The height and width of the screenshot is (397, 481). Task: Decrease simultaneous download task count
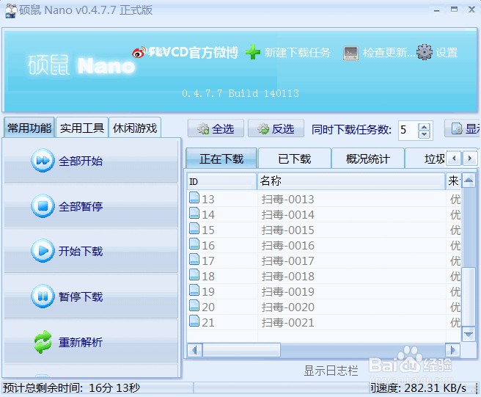pyautogui.click(x=425, y=134)
